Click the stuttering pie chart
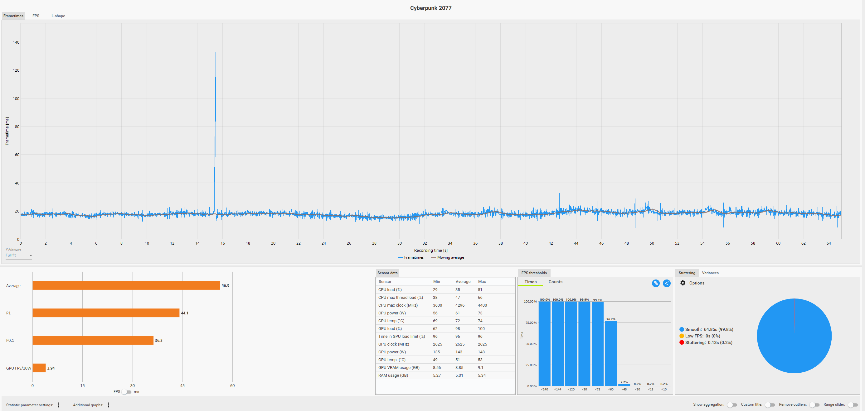This screenshot has height=411, width=865. [794, 336]
